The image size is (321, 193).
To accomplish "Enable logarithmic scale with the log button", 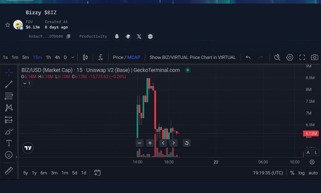I will click(x=301, y=173).
